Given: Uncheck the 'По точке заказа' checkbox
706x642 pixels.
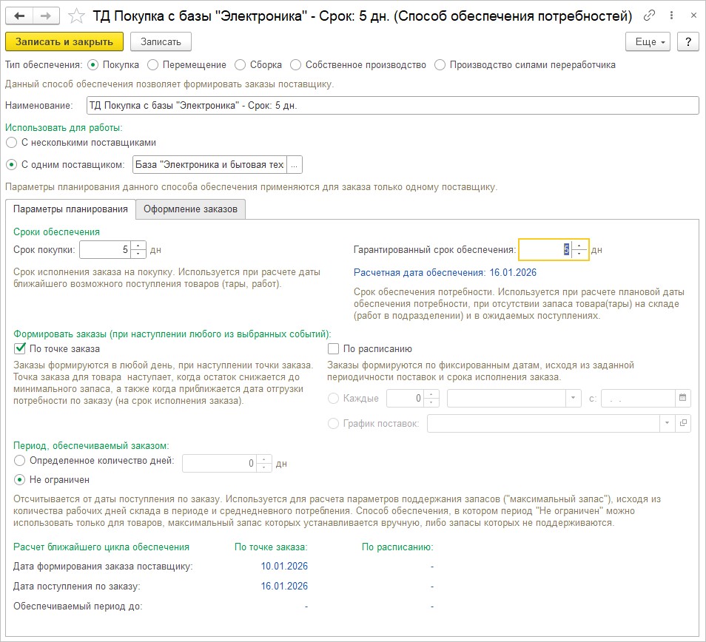Looking at the screenshot, I should pos(19,349).
